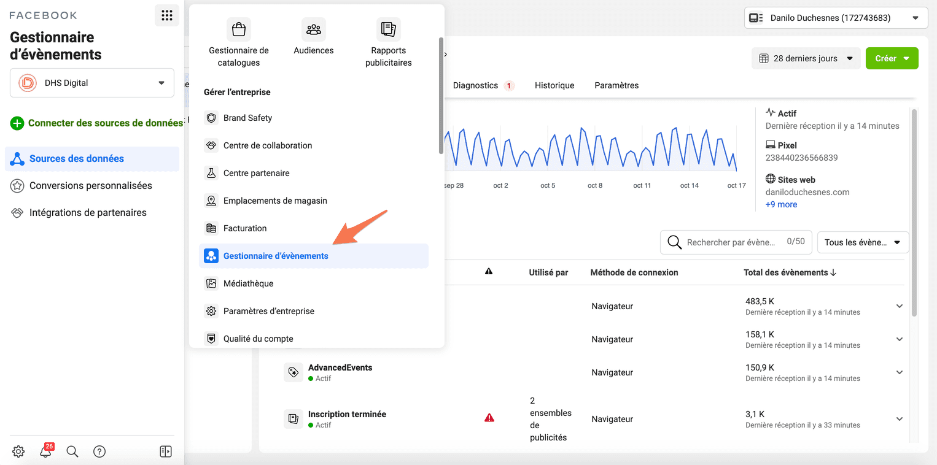Open the Créer dropdown button

892,58
